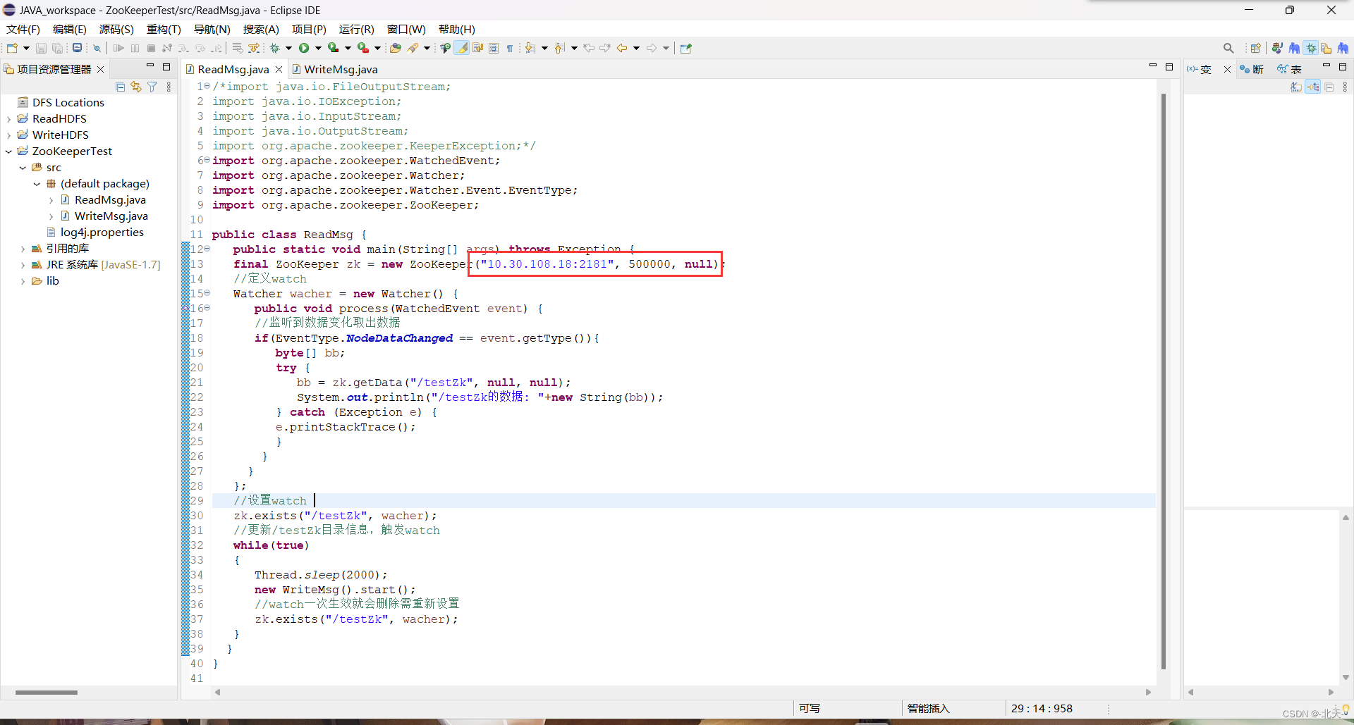The image size is (1354, 725).
Task: Click the Open Type icon
Action: (396, 48)
